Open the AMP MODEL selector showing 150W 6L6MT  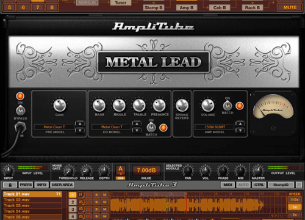[215, 127]
